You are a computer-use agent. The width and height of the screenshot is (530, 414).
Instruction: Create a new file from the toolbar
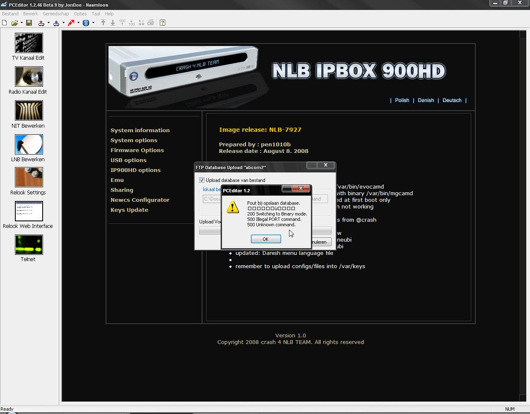point(4,23)
